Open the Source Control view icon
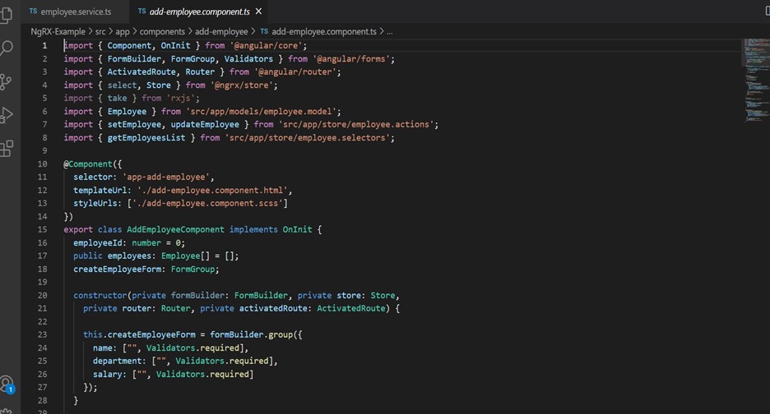The width and height of the screenshot is (770, 414). 7,81
